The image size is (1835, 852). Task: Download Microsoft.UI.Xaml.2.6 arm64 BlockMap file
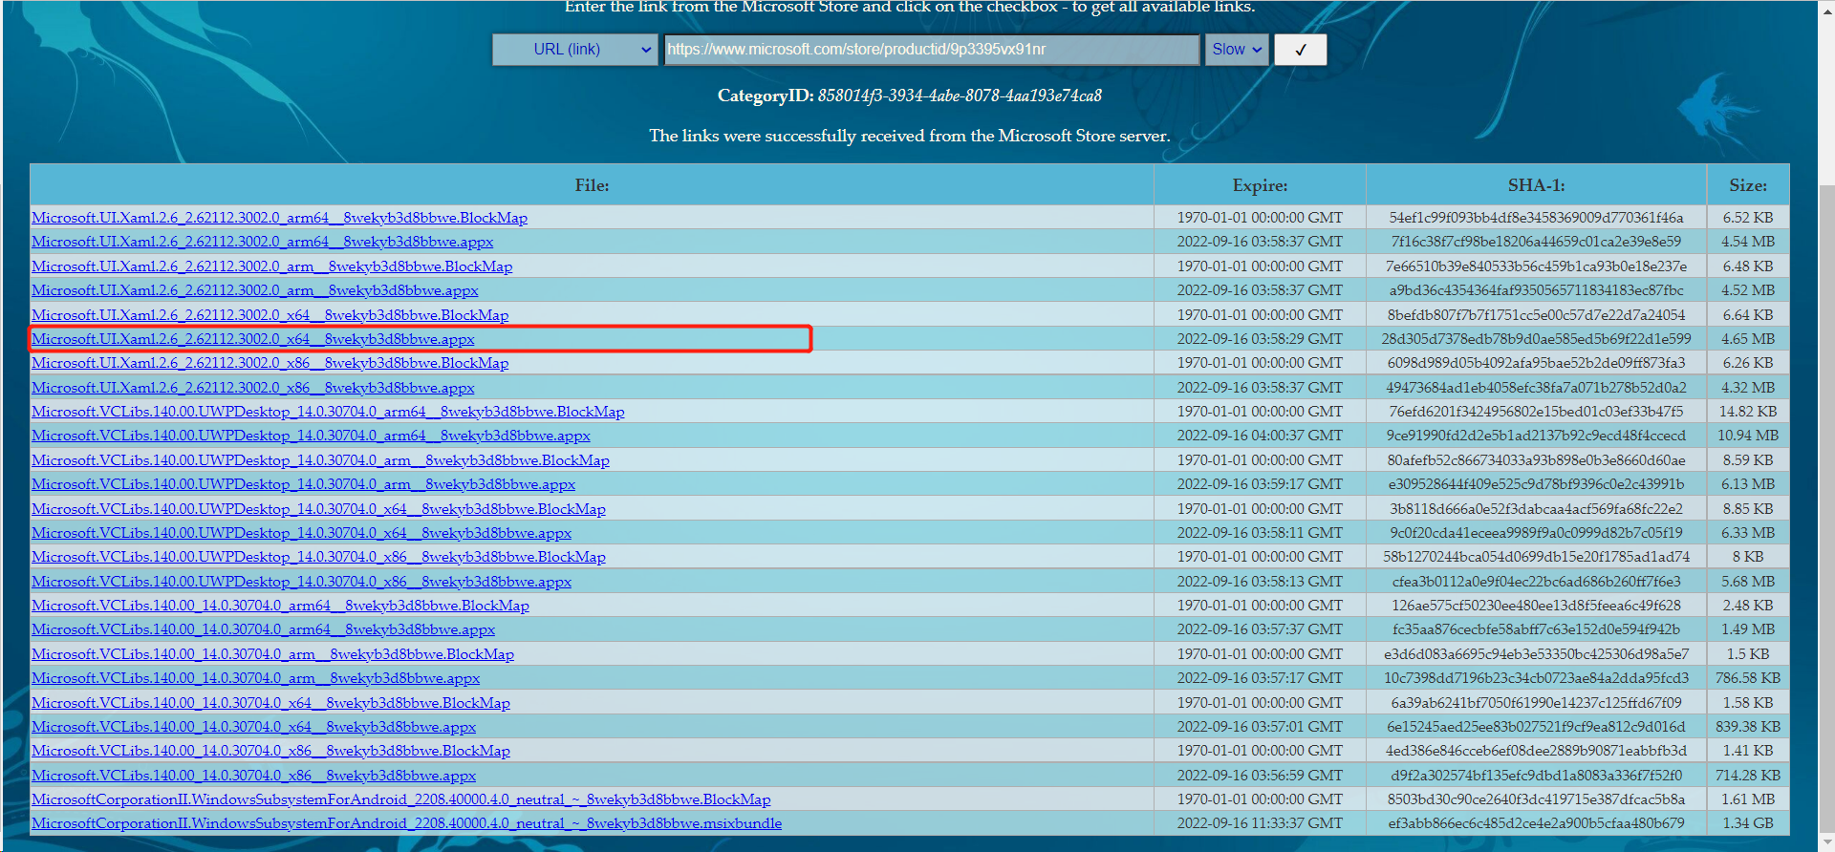tap(279, 218)
